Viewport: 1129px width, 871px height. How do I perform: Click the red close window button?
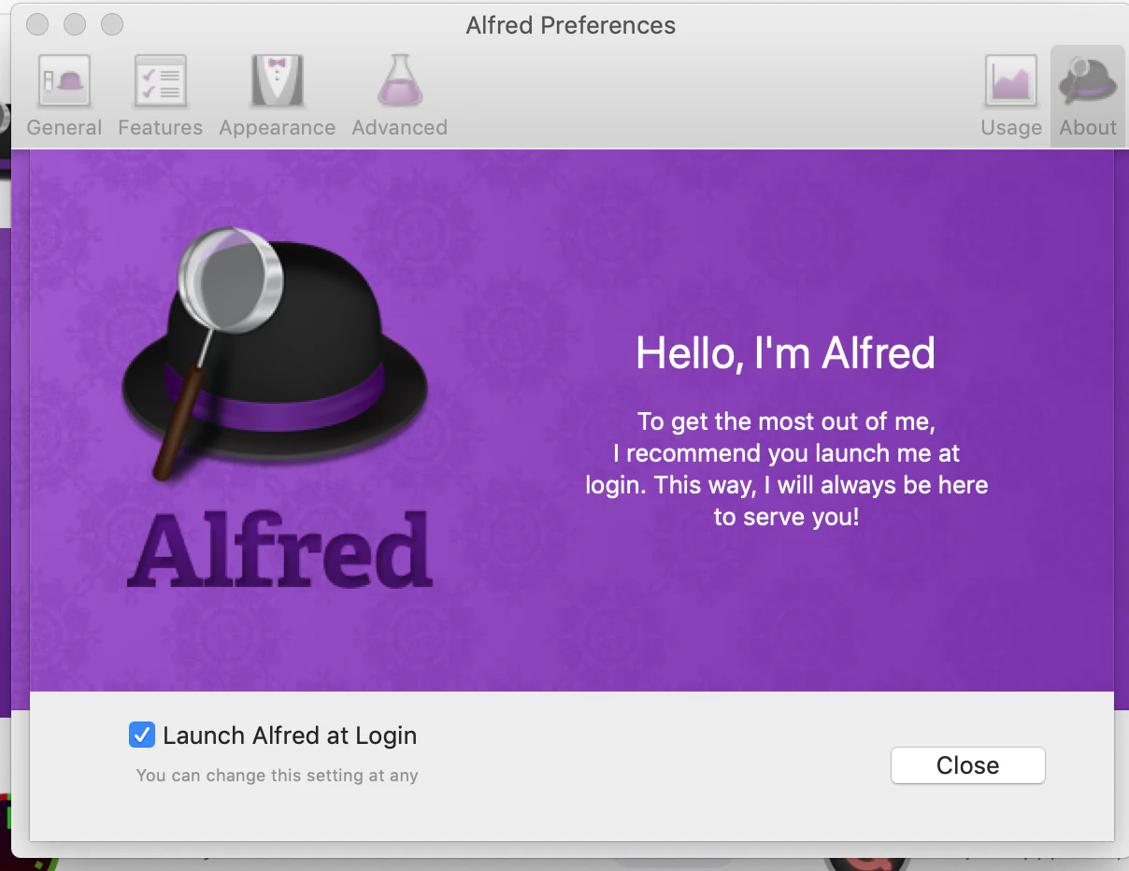pyautogui.click(x=37, y=24)
